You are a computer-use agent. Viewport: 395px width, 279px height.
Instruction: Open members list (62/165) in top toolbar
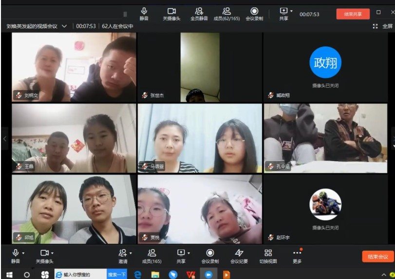pos(226,13)
